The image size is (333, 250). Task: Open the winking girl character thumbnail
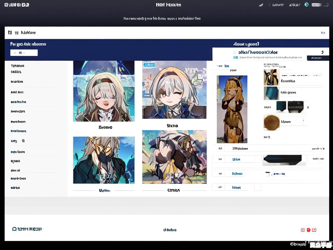coord(174,90)
